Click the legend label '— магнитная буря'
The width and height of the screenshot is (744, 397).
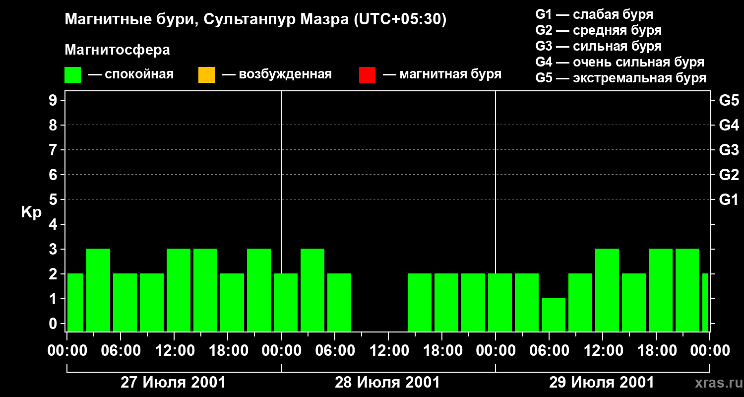tap(442, 74)
